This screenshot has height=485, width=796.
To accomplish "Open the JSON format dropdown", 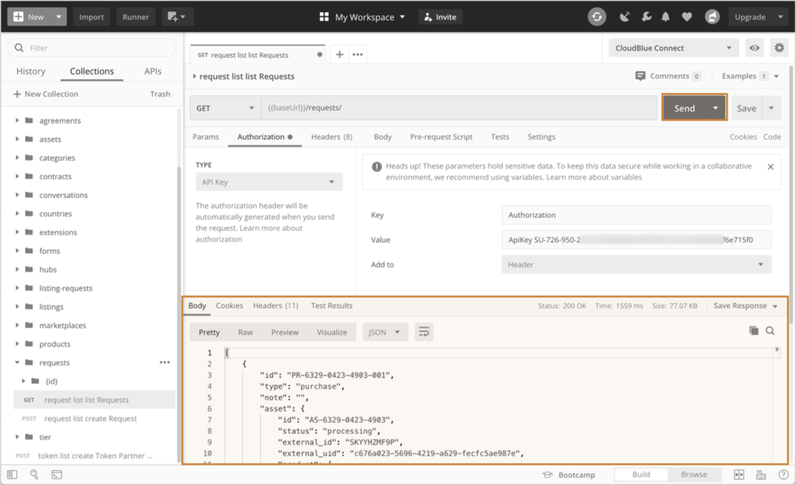I will [385, 332].
